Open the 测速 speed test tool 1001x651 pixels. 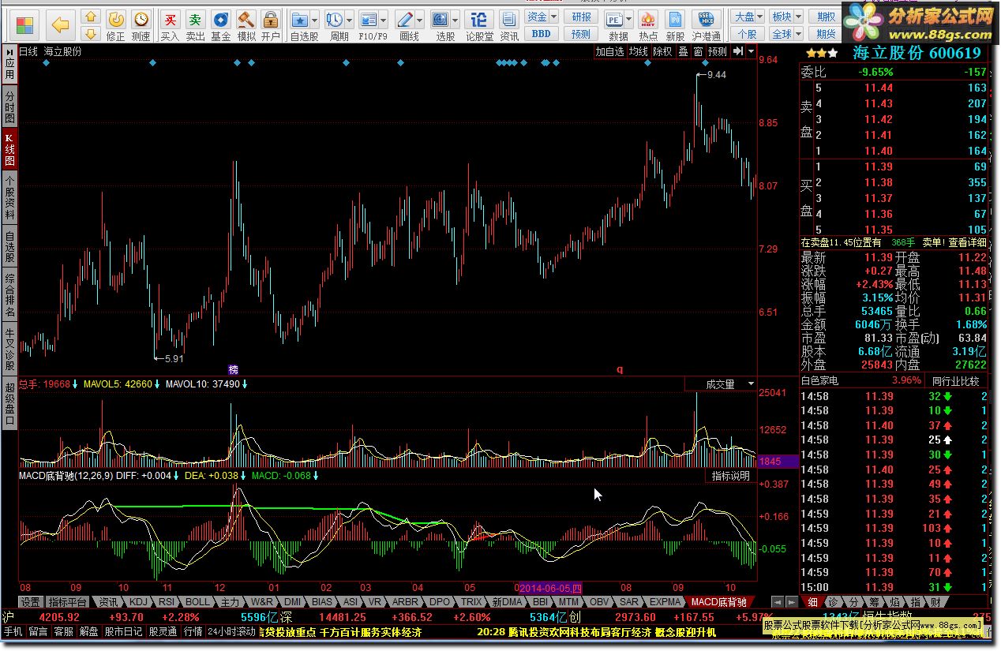tap(141, 25)
